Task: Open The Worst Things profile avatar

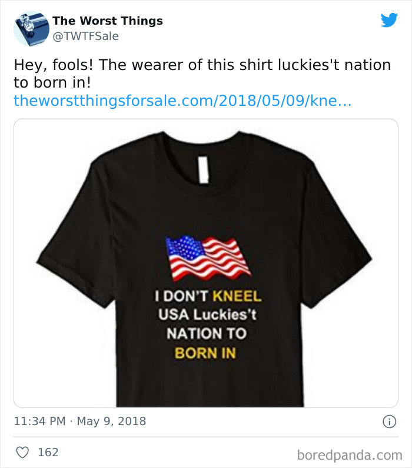Action: pos(31,28)
